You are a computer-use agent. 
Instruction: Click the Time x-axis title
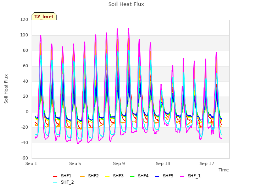coord(224,170)
